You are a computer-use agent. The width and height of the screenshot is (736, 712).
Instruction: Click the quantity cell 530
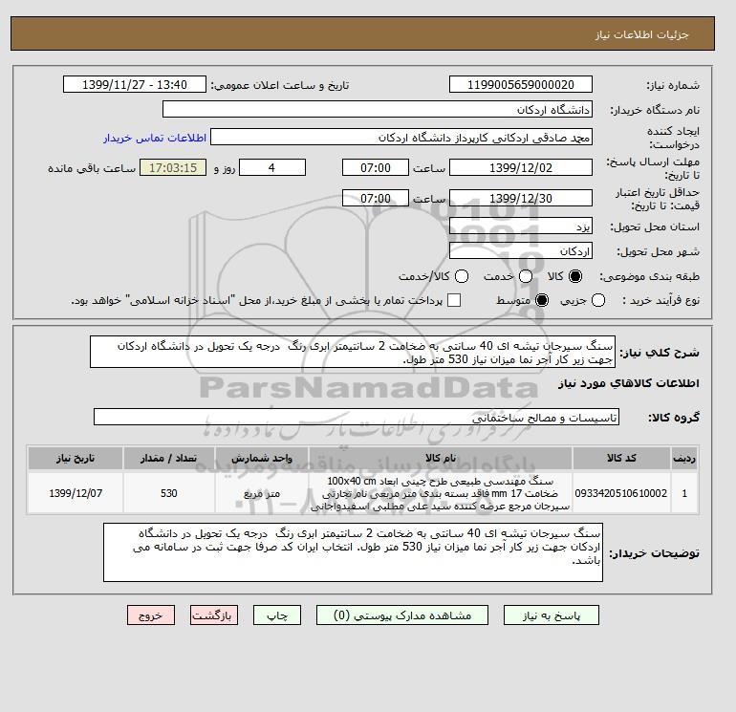tap(169, 493)
